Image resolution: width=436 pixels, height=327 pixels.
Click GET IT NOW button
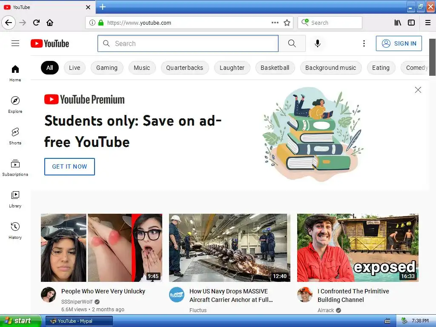pyautogui.click(x=69, y=166)
